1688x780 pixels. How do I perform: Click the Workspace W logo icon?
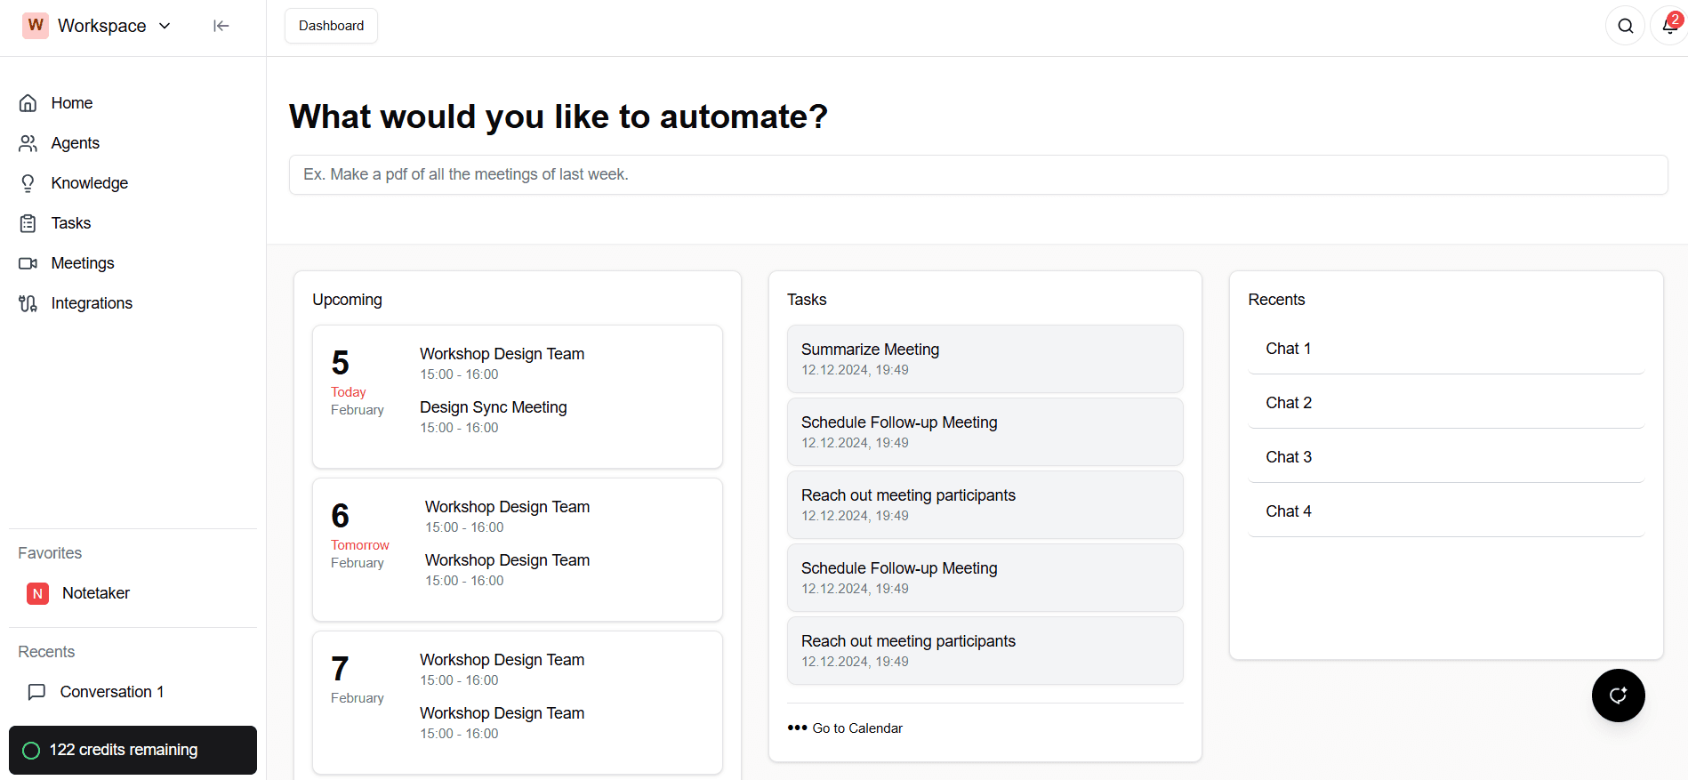point(36,25)
